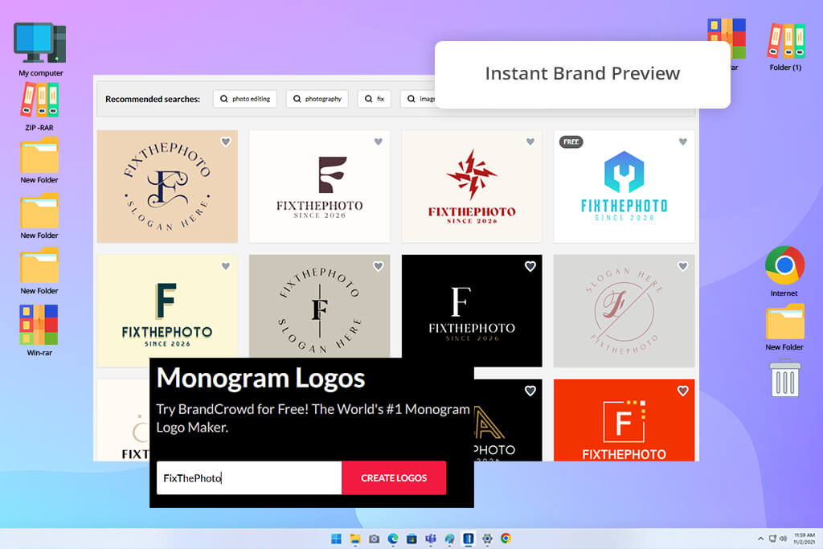Image resolution: width=823 pixels, height=549 pixels.
Task: Select the active dark blue taskbar app
Action: (469, 539)
